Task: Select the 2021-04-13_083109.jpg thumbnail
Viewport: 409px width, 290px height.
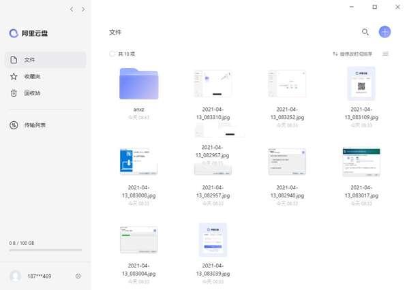Action: 361,84
